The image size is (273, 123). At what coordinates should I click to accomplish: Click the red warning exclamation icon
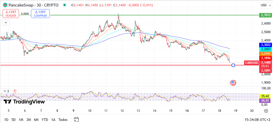[x=15, y=91]
